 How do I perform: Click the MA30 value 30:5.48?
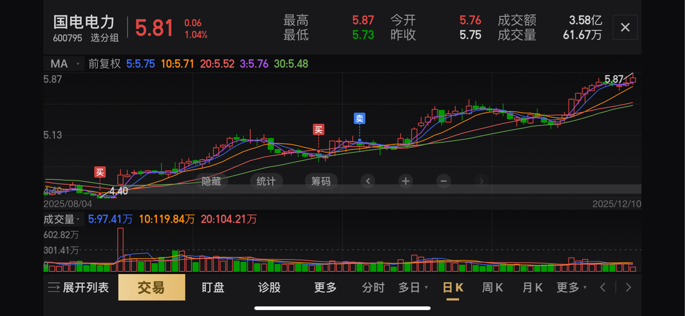(291, 64)
